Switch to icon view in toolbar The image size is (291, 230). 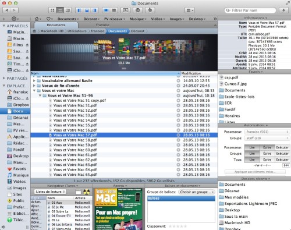click(x=52, y=10)
